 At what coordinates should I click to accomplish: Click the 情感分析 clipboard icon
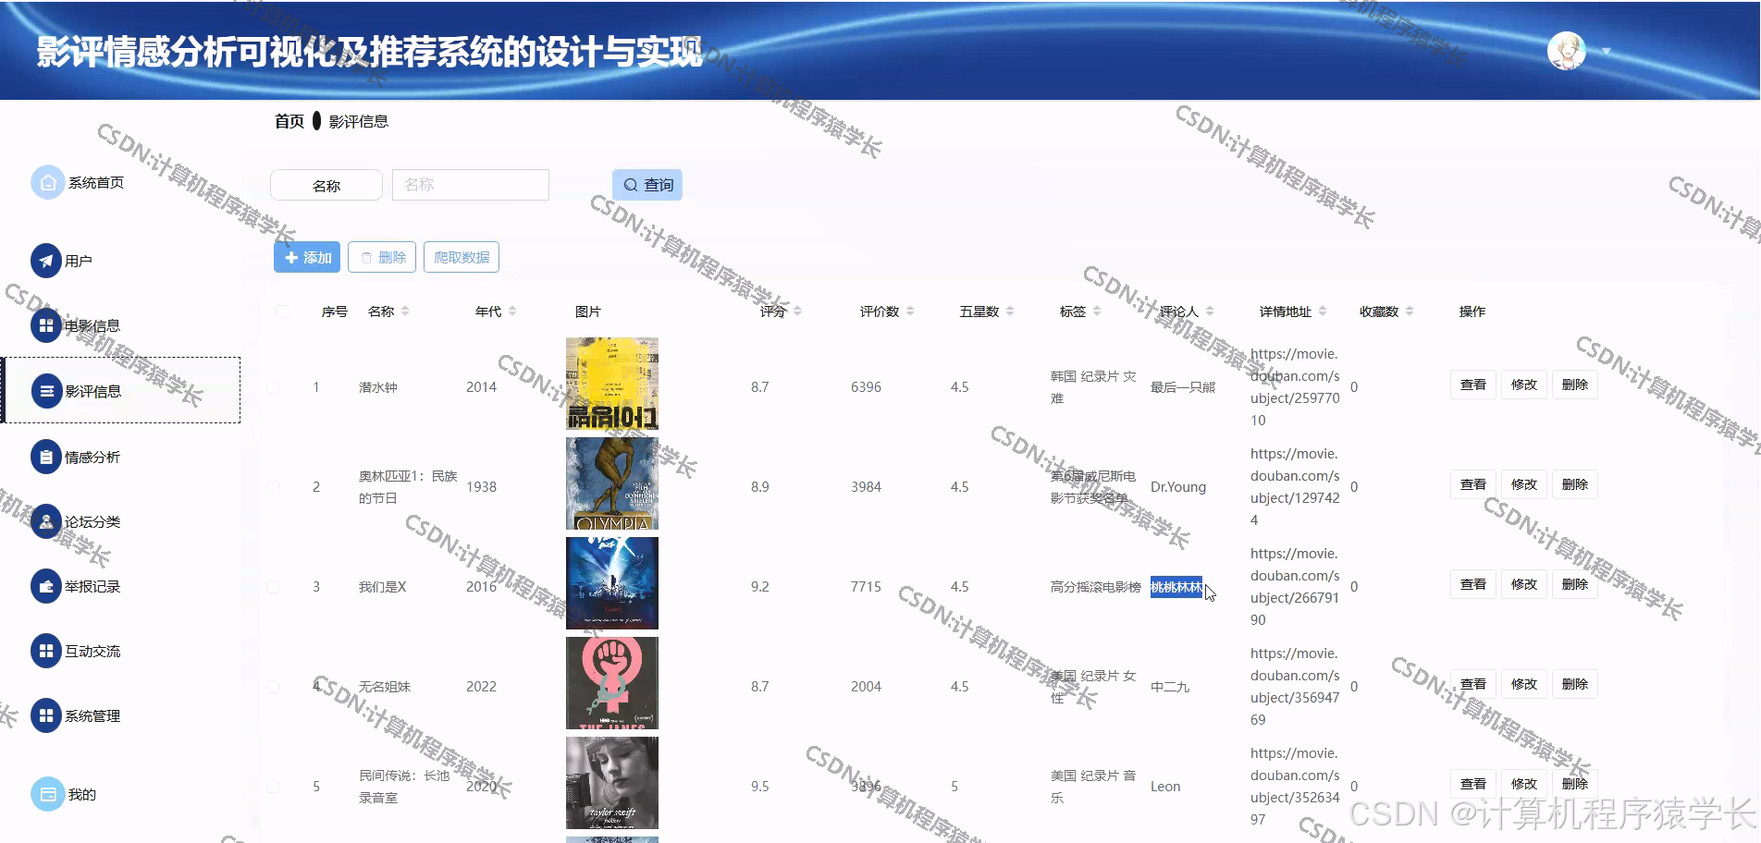(46, 457)
